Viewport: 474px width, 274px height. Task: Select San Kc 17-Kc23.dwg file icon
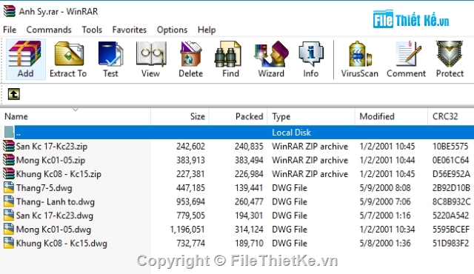tap(9, 215)
